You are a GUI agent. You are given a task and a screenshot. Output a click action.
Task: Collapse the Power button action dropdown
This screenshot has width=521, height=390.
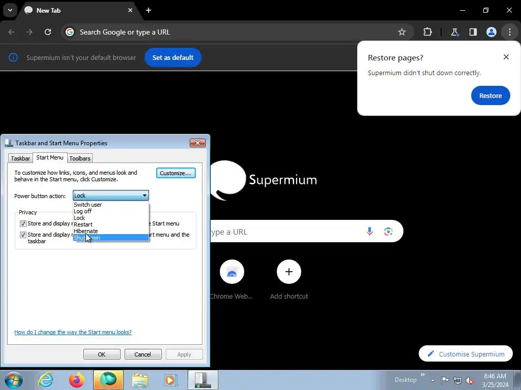click(x=144, y=196)
